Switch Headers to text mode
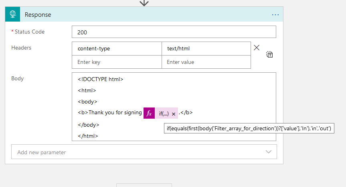 (x=269, y=54)
